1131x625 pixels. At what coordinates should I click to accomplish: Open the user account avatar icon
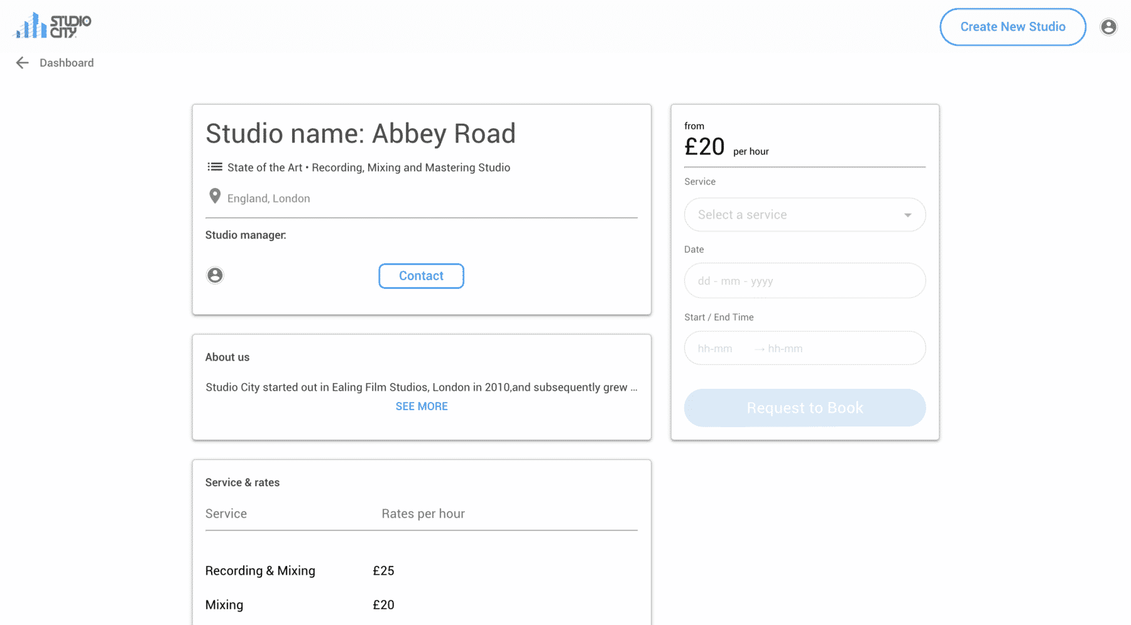pyautogui.click(x=1108, y=27)
